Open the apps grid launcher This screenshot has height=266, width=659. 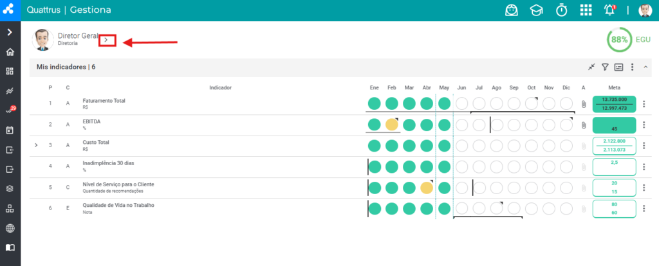[x=586, y=10]
